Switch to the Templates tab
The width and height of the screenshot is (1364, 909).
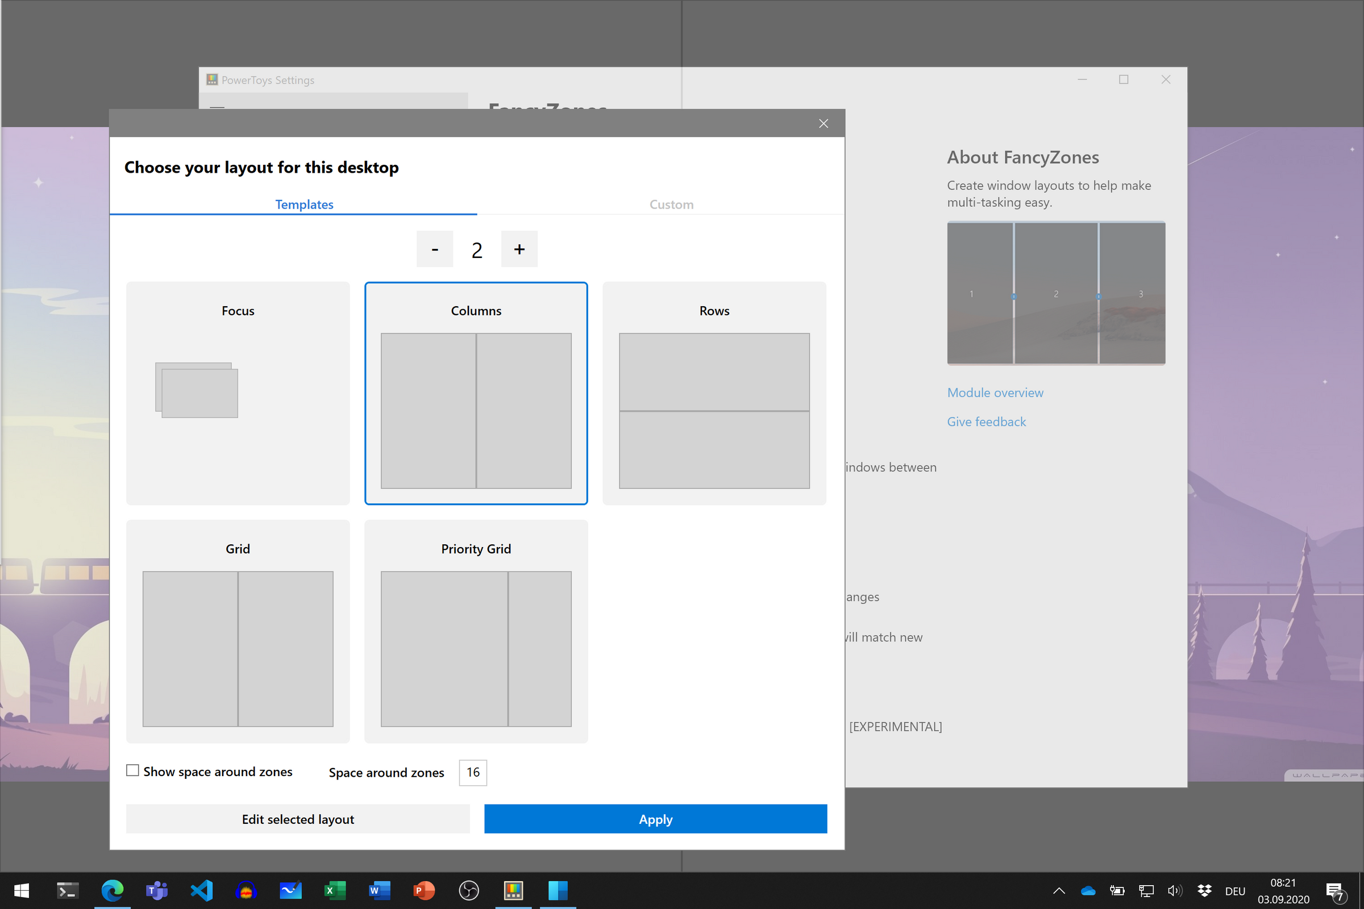click(304, 204)
